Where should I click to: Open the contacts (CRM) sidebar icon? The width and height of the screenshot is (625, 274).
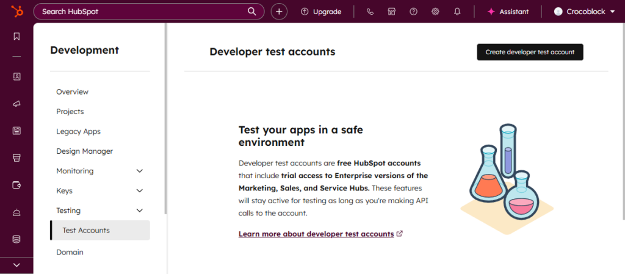tap(16, 76)
